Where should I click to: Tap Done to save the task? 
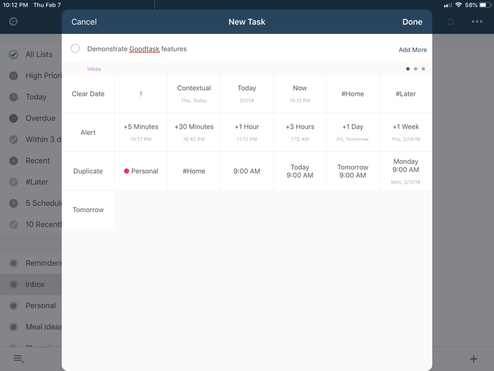pyautogui.click(x=411, y=22)
